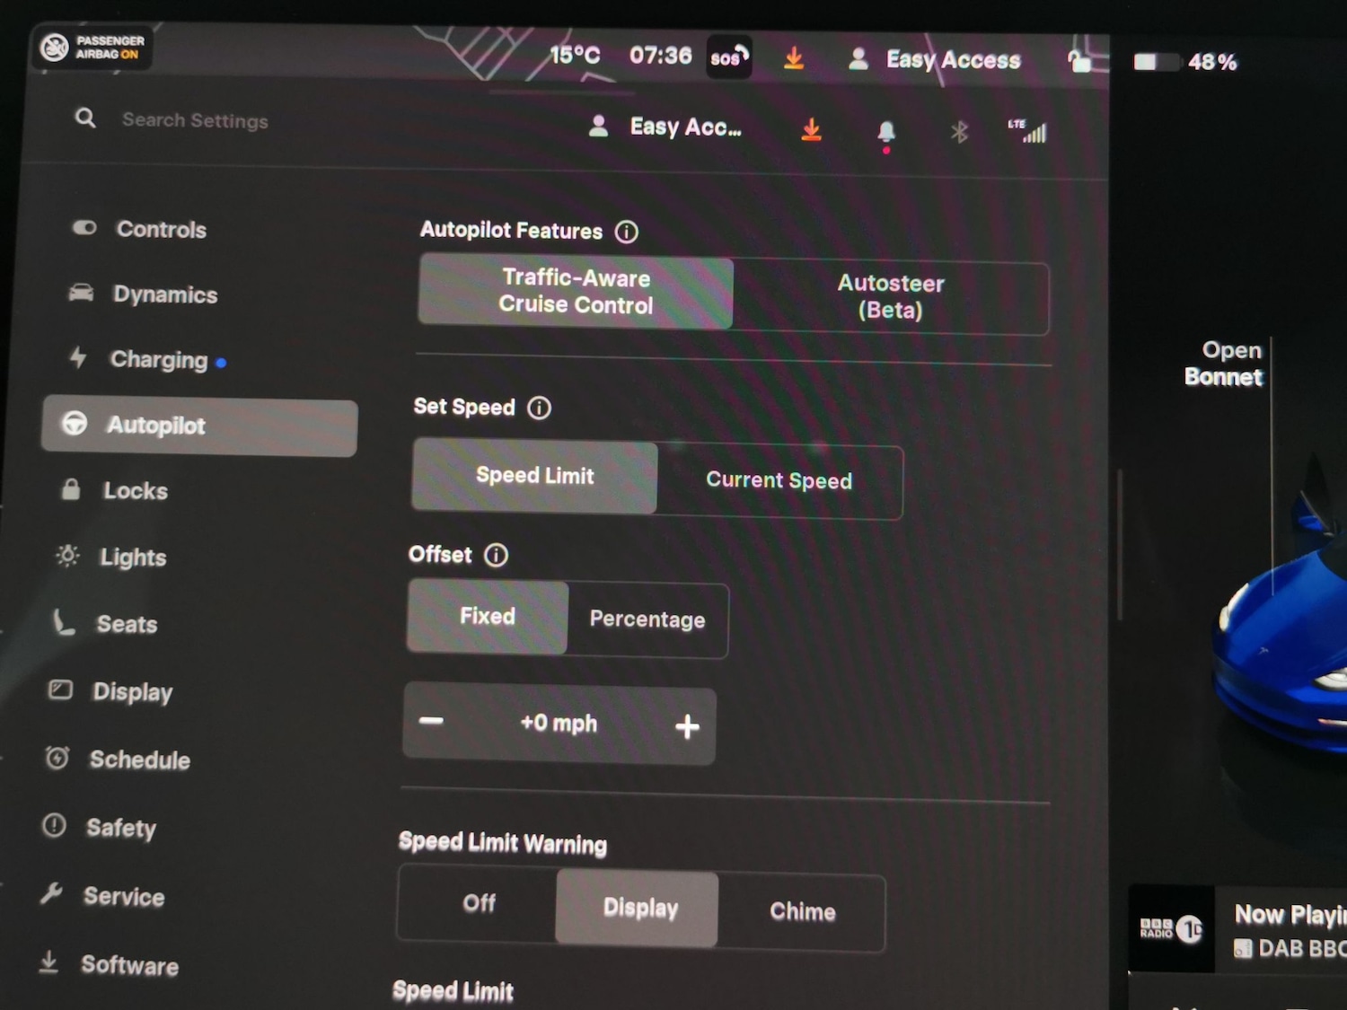Click the Search Settings field

195,120
